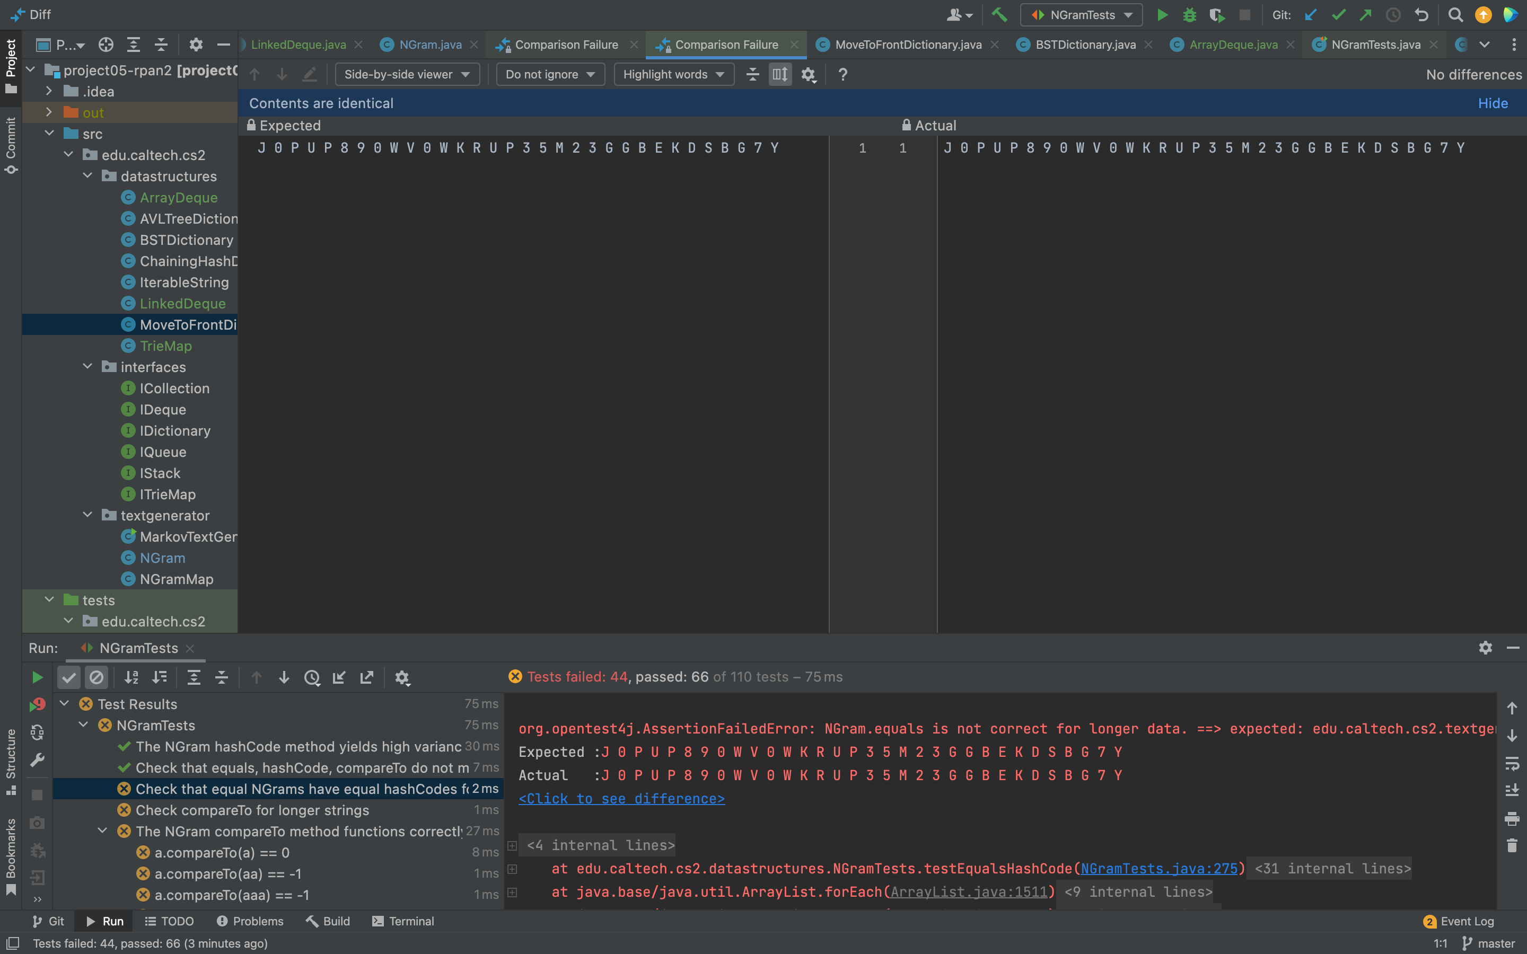Toggle Show Ignored tests button
The width and height of the screenshot is (1527, 954).
coord(96,677)
